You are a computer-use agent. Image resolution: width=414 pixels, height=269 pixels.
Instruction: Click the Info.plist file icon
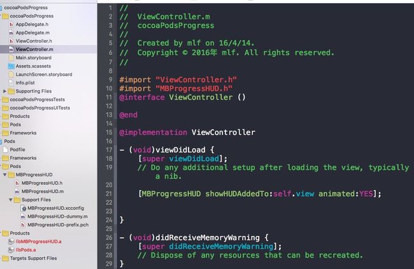[11, 83]
